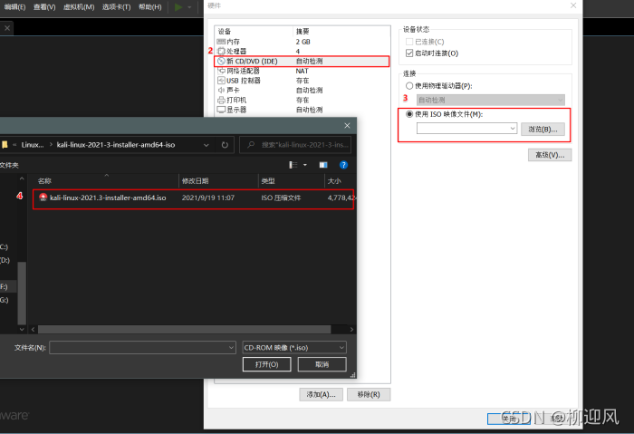Toggle the 已连接(C) checkbox
This screenshot has height=434, width=634.
(x=409, y=42)
